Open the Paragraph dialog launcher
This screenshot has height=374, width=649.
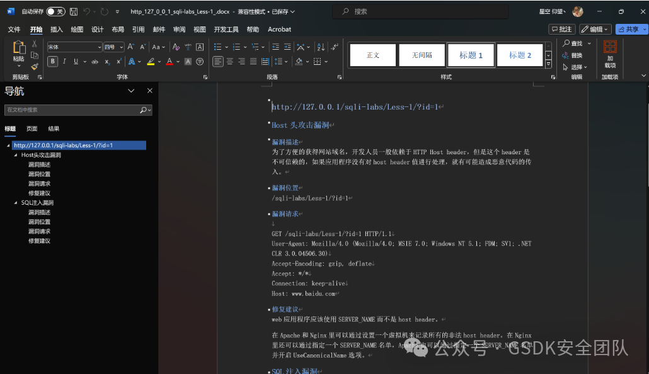pyautogui.click(x=340, y=77)
